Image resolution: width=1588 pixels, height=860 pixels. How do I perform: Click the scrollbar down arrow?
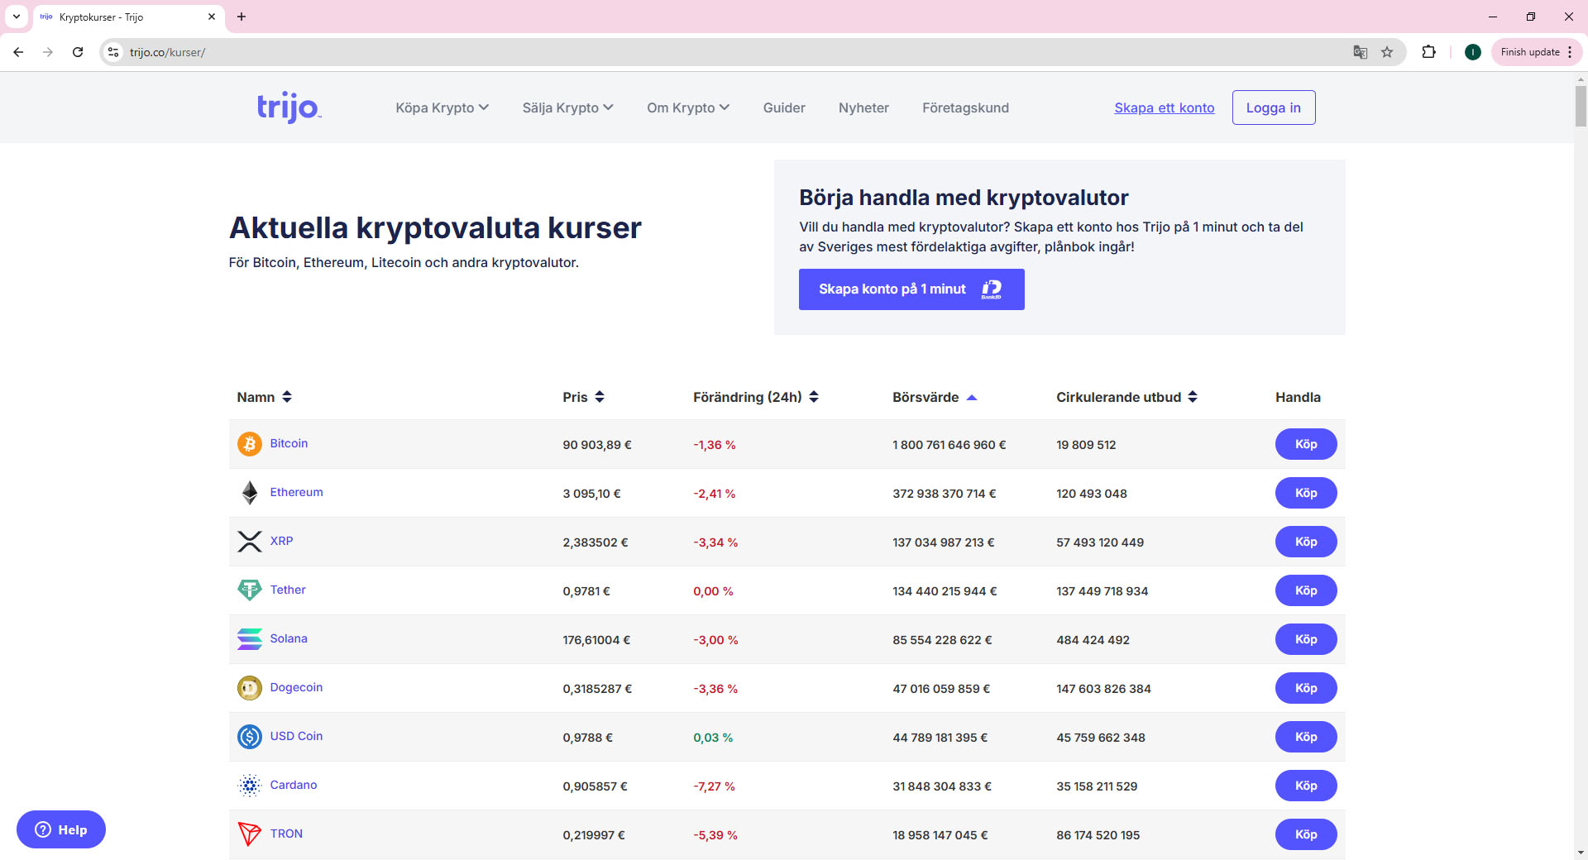click(1581, 853)
